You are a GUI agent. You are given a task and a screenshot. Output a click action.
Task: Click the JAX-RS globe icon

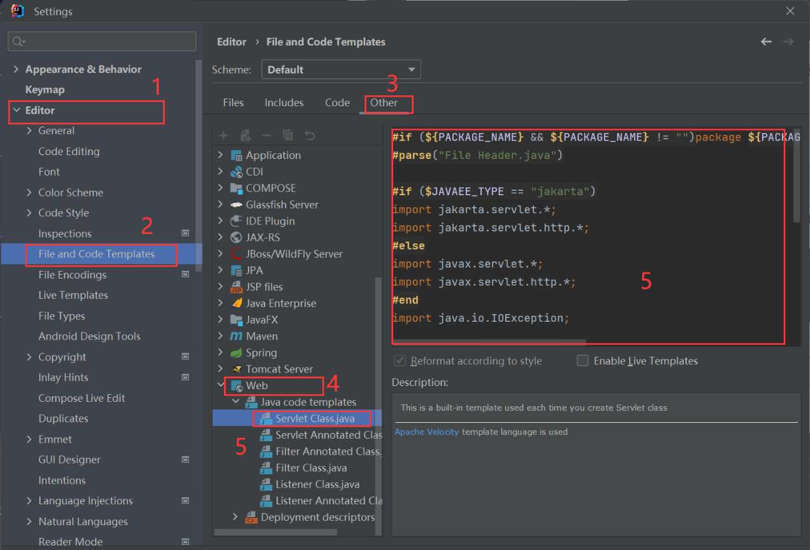pos(236,237)
